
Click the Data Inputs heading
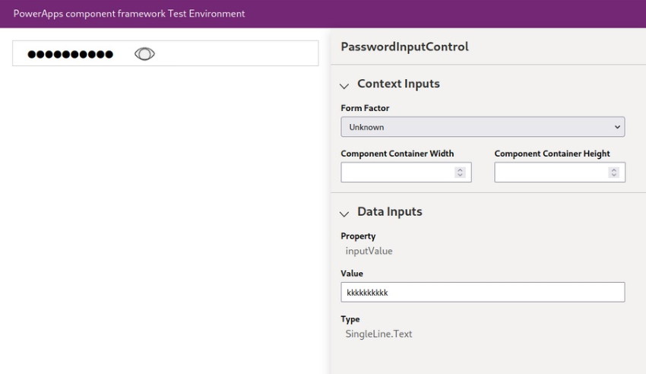coord(390,211)
